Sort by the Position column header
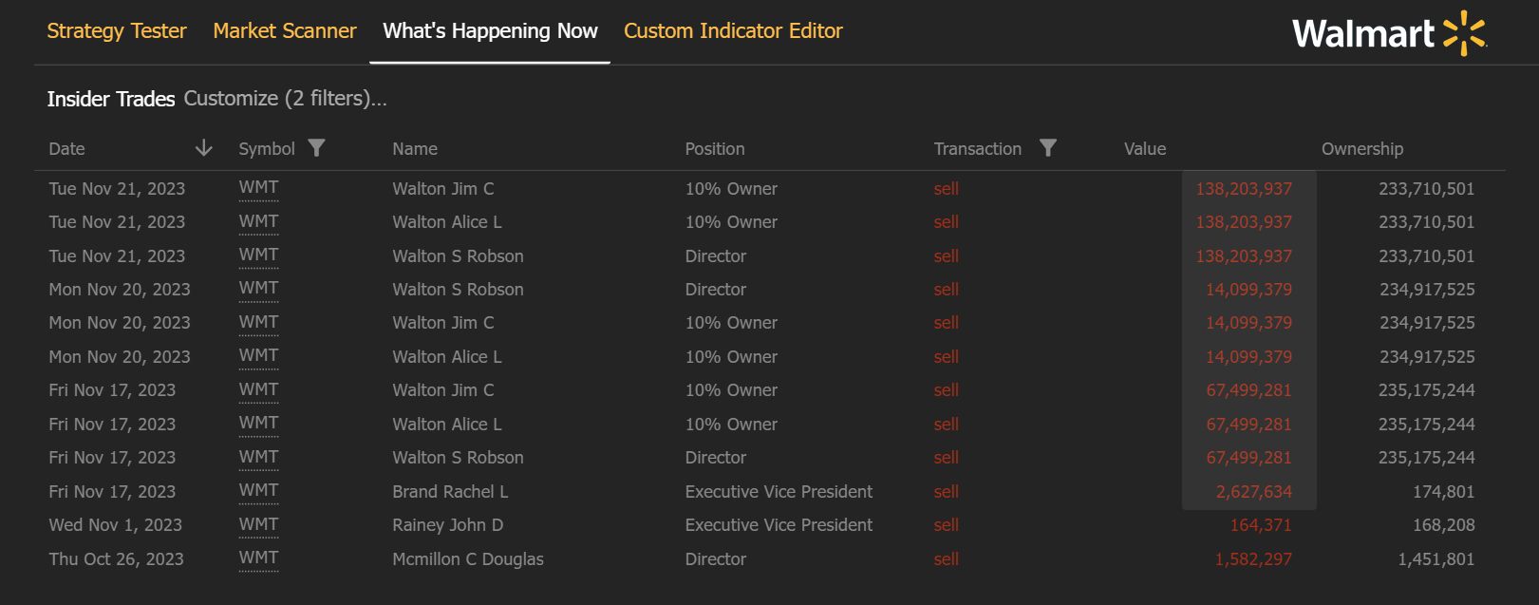This screenshot has height=605, width=1539. 715,149
